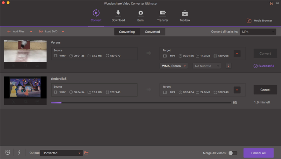Open the WMA, Stereo audio dropdown
Image resolution: width=281 pixels, height=159 pixels.
(x=174, y=66)
